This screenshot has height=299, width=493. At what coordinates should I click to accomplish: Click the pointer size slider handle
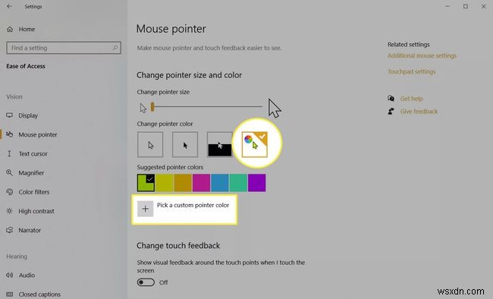click(x=152, y=107)
